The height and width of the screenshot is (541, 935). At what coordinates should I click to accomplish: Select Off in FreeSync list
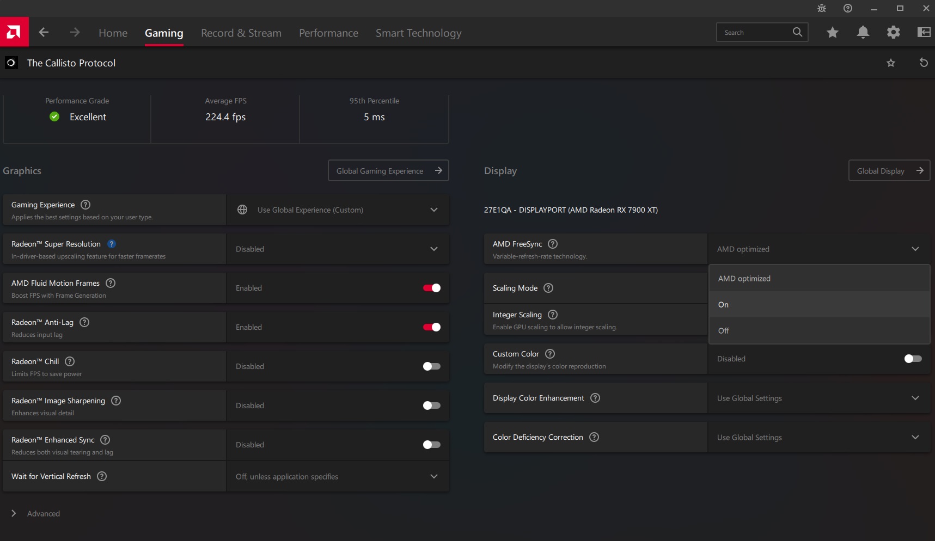(820, 331)
